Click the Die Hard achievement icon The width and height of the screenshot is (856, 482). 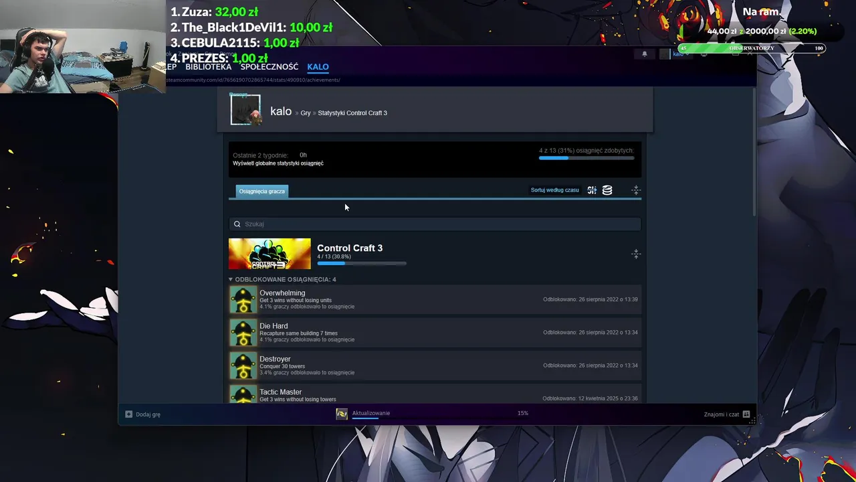(243, 333)
